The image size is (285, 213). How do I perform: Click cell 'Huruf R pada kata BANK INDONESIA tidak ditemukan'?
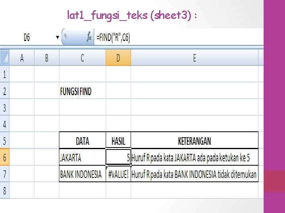click(194, 174)
